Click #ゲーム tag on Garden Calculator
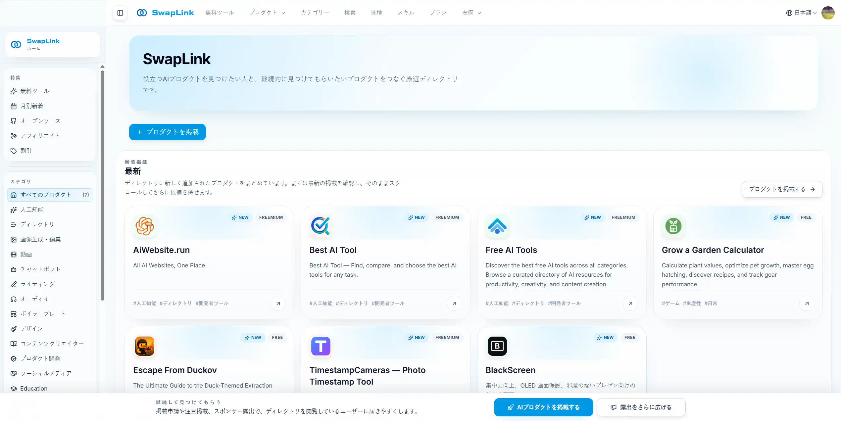This screenshot has height=421, width=841. 670,304
